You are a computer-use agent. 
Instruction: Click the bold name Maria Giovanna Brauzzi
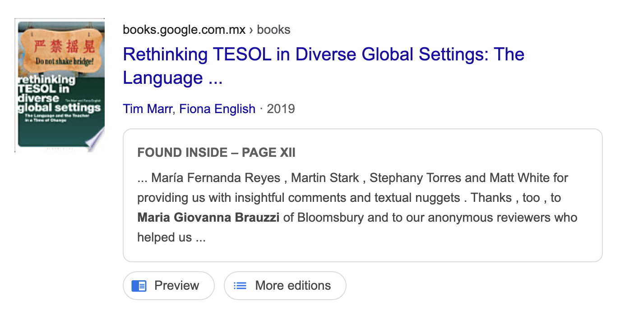208,218
